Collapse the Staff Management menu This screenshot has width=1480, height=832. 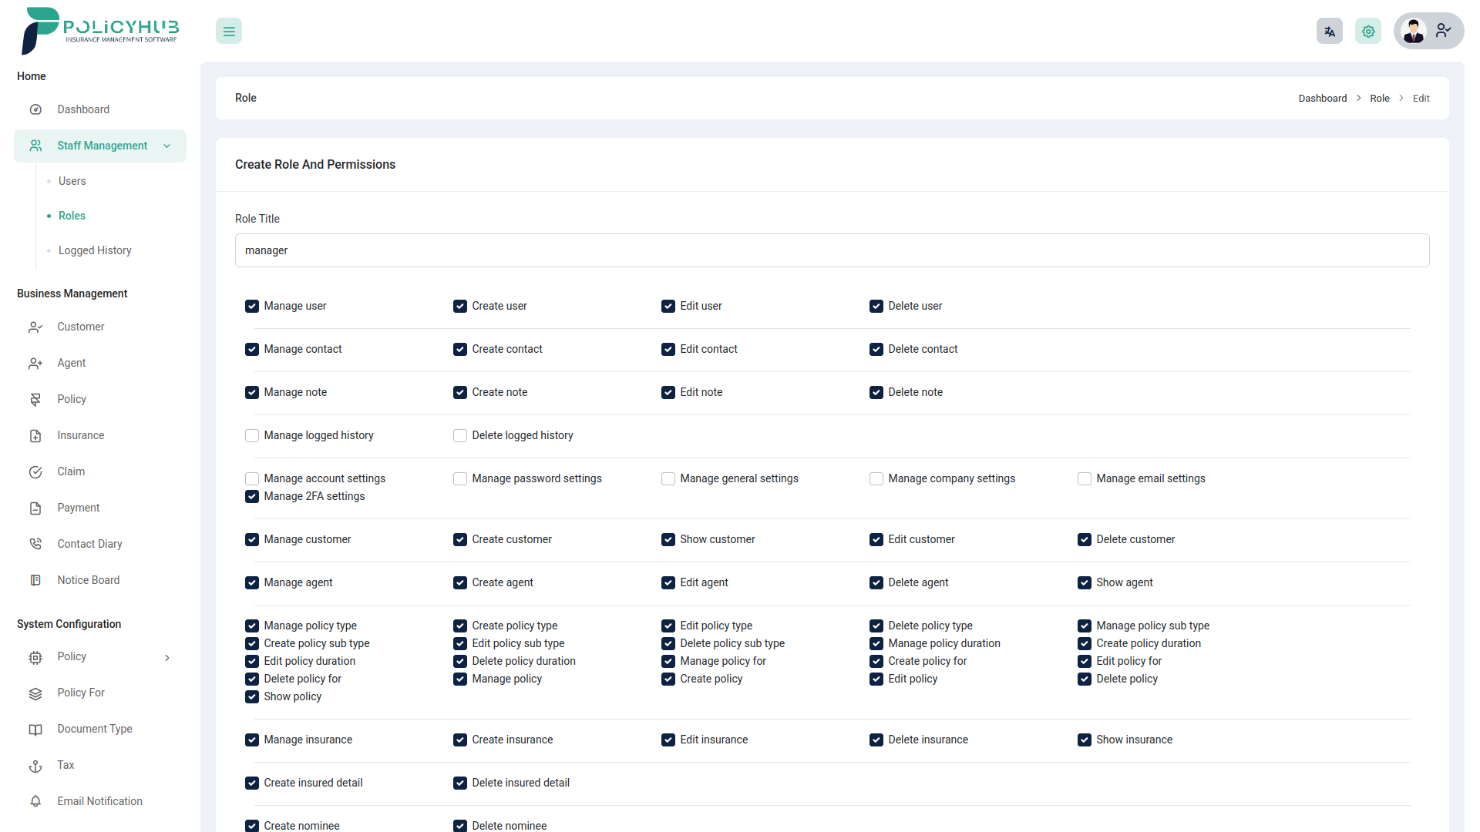(x=166, y=146)
